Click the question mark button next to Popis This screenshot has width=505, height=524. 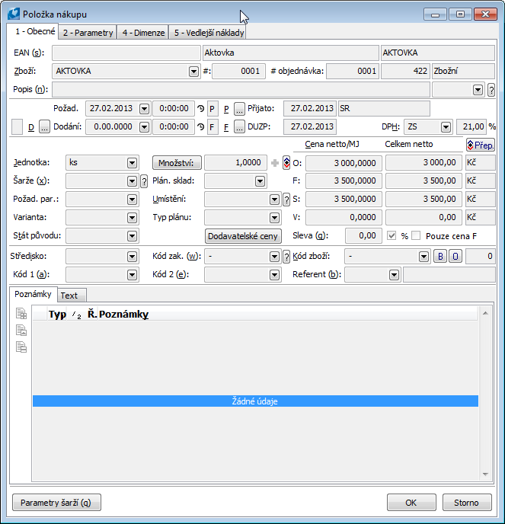[491, 90]
